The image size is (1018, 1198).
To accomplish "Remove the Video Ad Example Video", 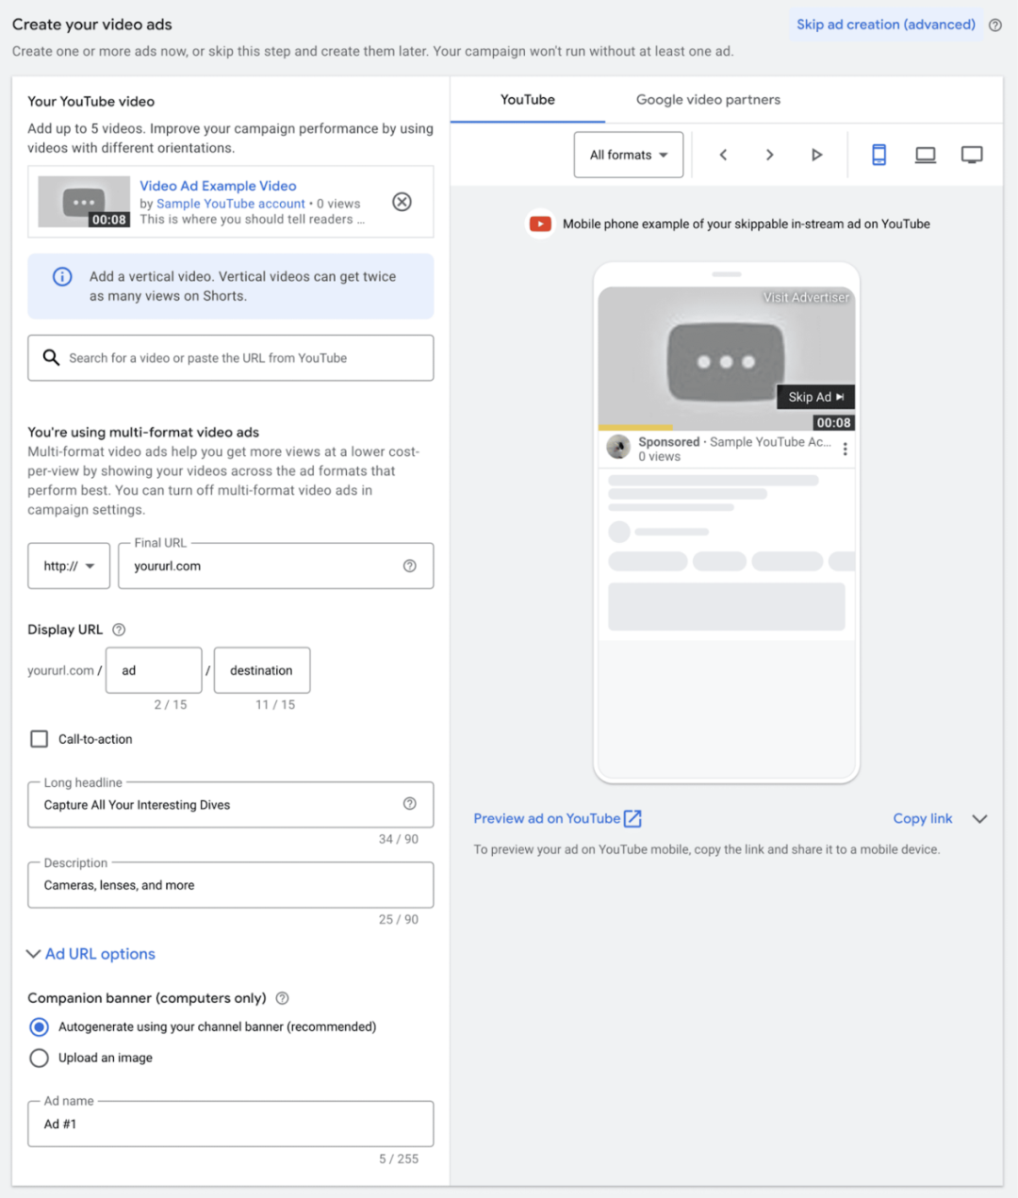I will tap(402, 201).
